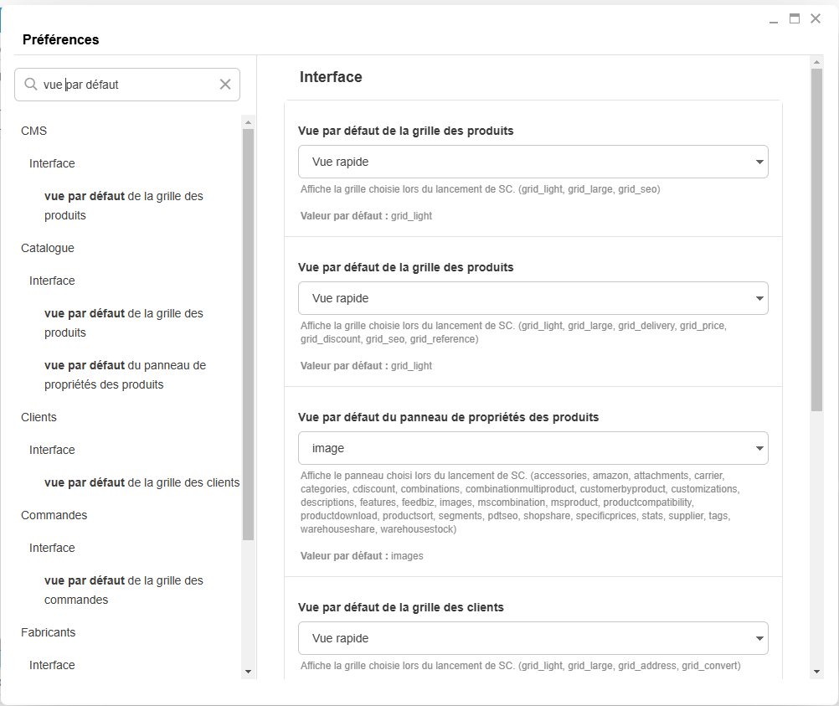This screenshot has width=839, height=706.
Task: Close the Préférences dialog
Action: pos(816,19)
